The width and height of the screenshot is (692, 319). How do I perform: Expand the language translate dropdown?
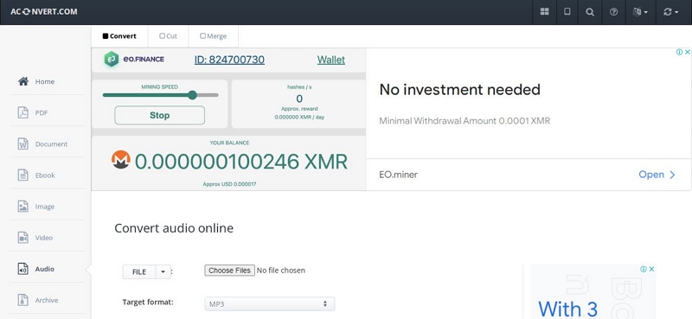640,12
